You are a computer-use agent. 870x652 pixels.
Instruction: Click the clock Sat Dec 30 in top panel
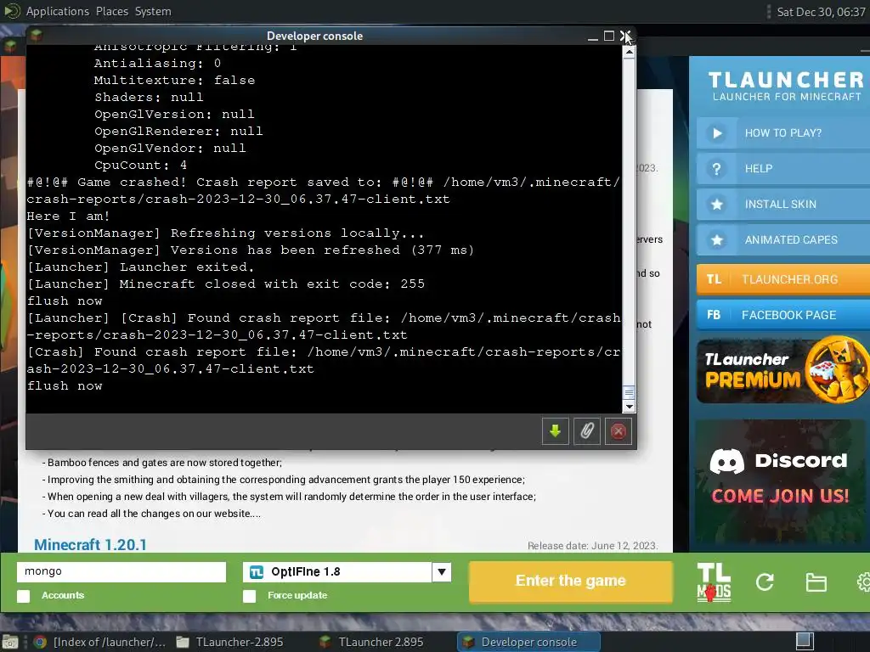821,12
